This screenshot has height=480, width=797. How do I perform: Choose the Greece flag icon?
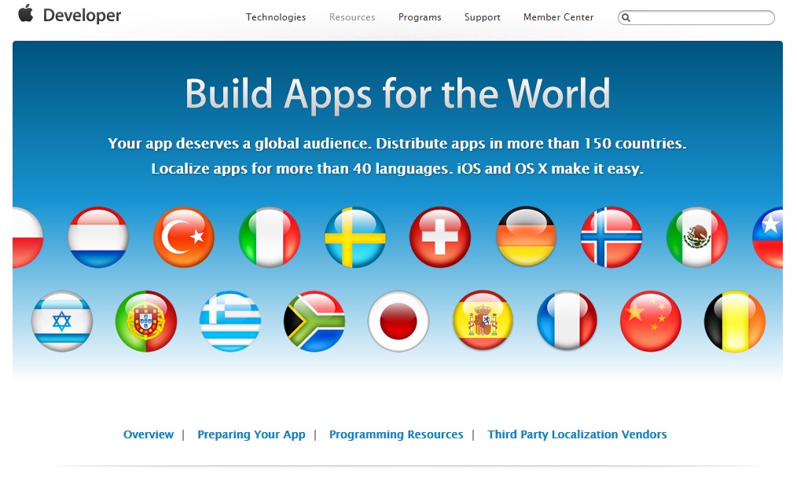[230, 321]
